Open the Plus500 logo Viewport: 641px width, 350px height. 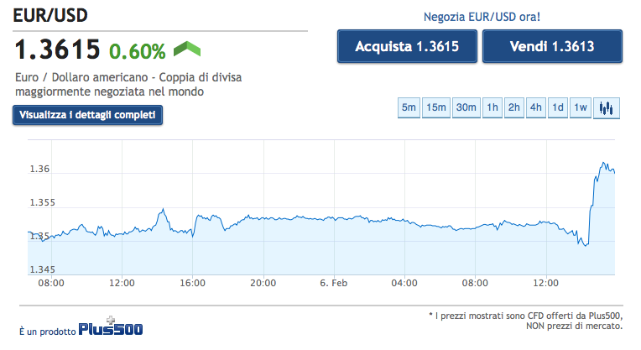tap(111, 328)
